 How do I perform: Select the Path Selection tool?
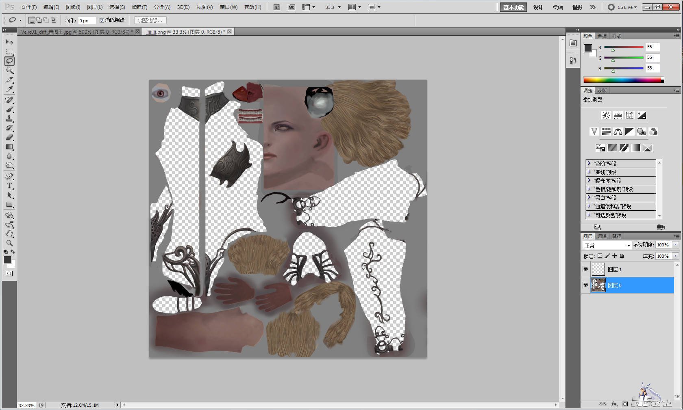9,195
